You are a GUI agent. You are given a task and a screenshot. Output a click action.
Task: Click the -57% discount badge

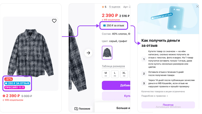[9, 79]
